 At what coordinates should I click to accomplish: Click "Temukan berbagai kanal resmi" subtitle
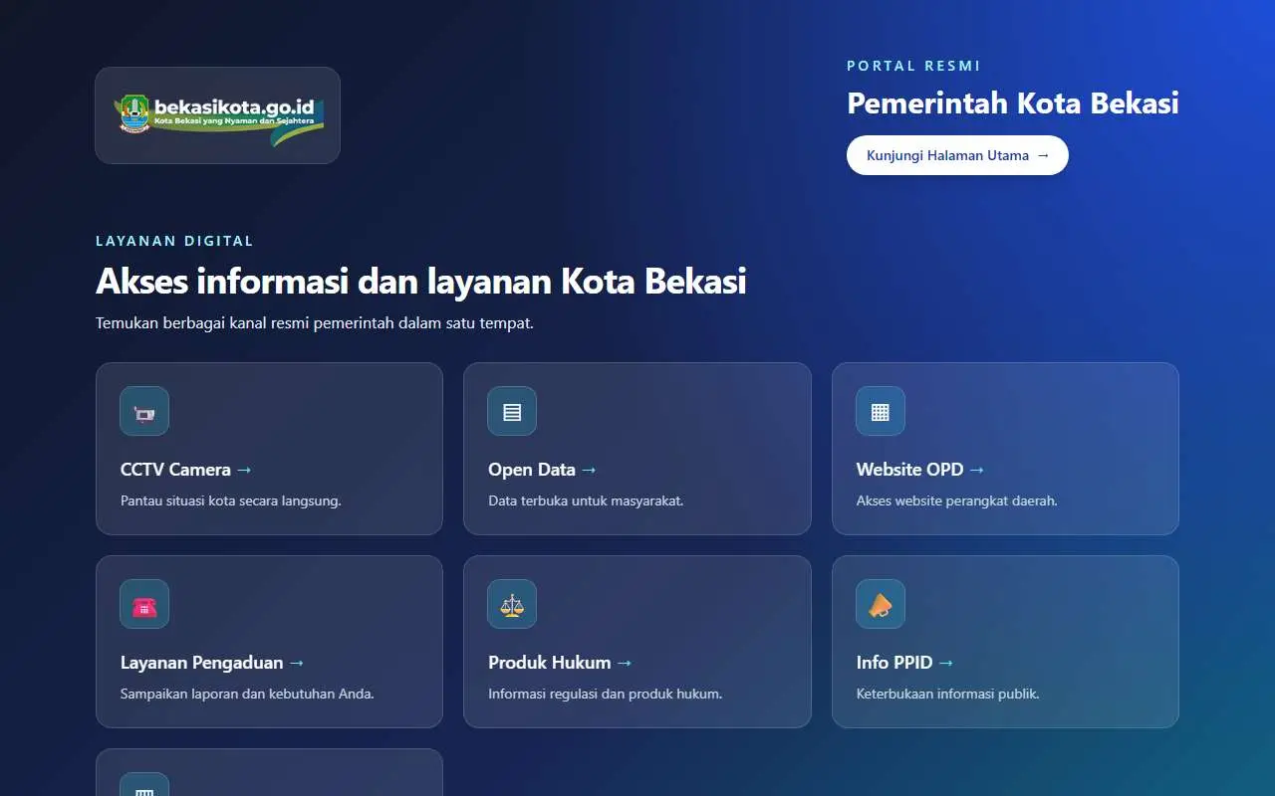[315, 323]
